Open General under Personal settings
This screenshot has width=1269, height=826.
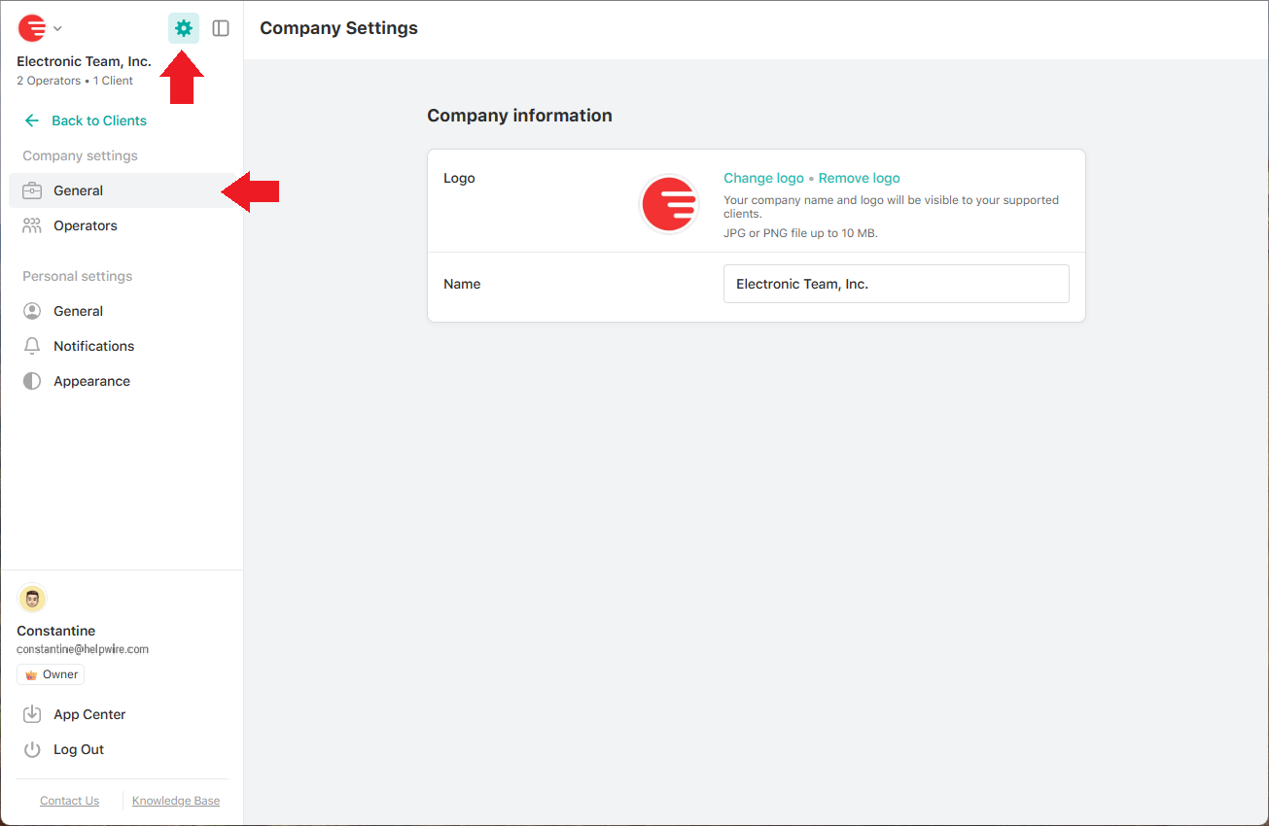78,311
